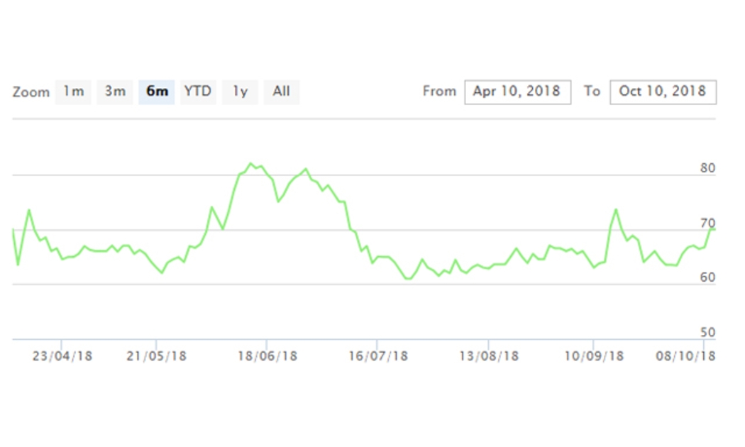Click the 70 y-axis value label

(x=707, y=223)
